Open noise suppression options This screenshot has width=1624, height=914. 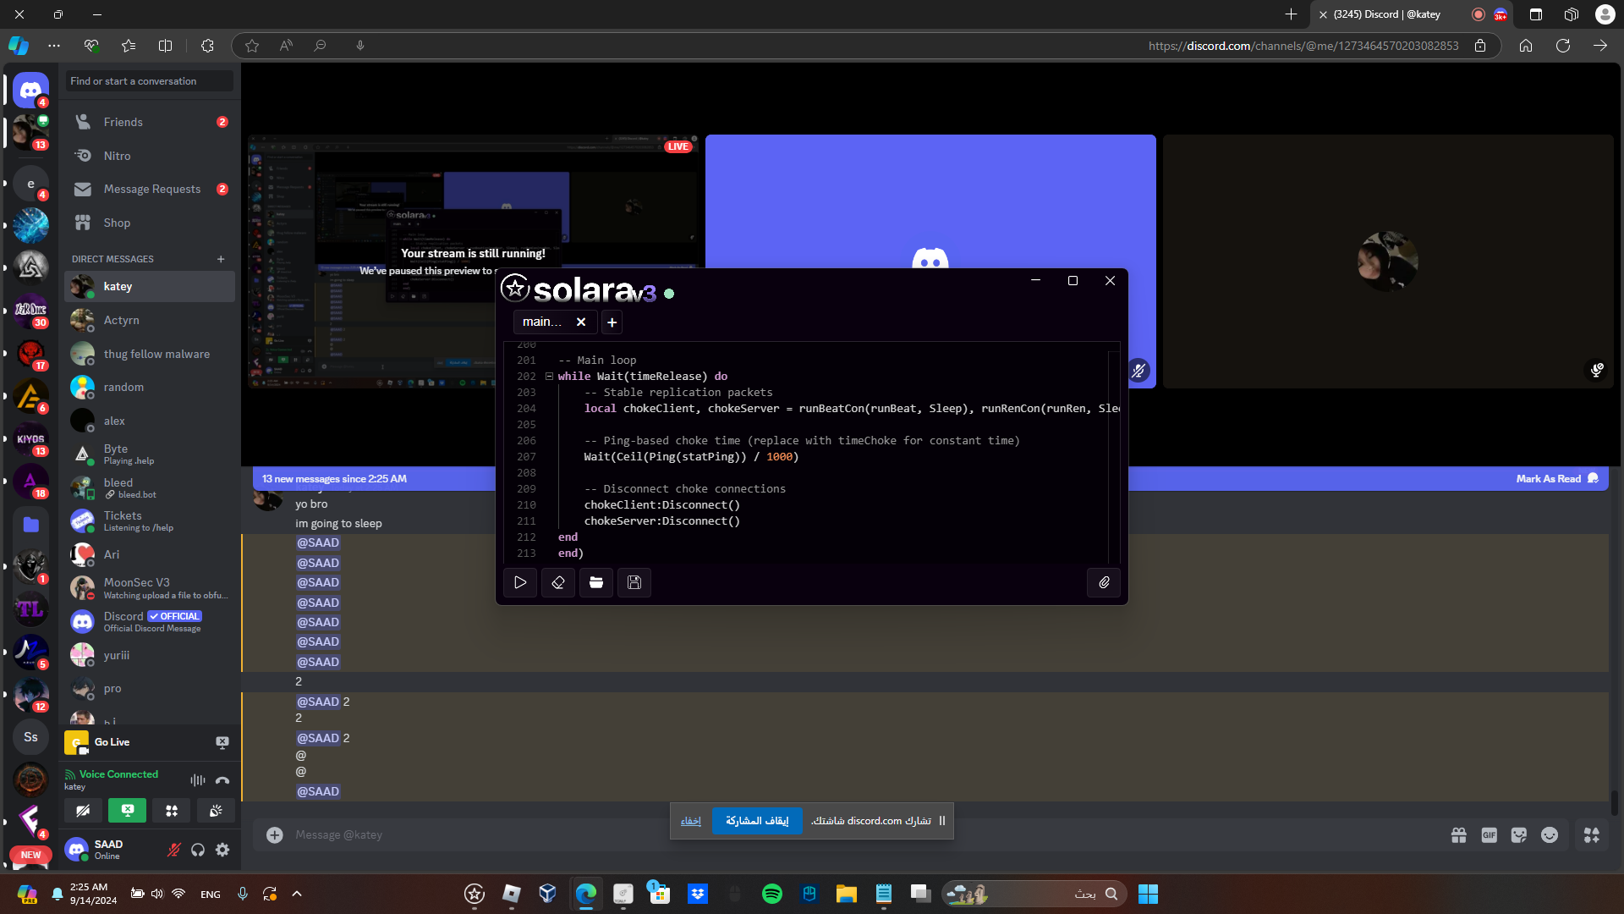[198, 780]
